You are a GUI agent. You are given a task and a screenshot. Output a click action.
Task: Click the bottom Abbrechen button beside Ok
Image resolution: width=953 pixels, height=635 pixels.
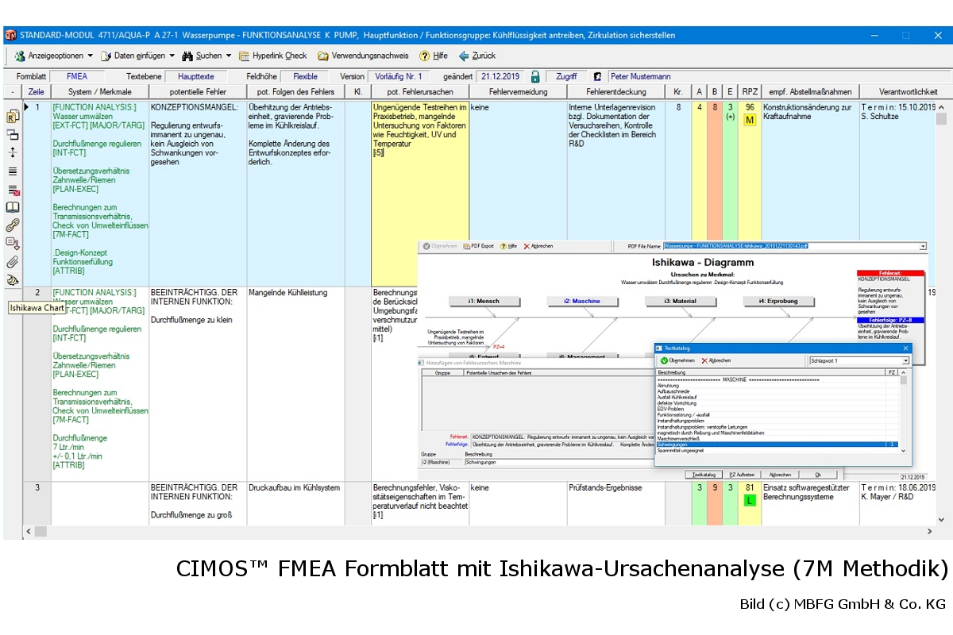point(780,475)
